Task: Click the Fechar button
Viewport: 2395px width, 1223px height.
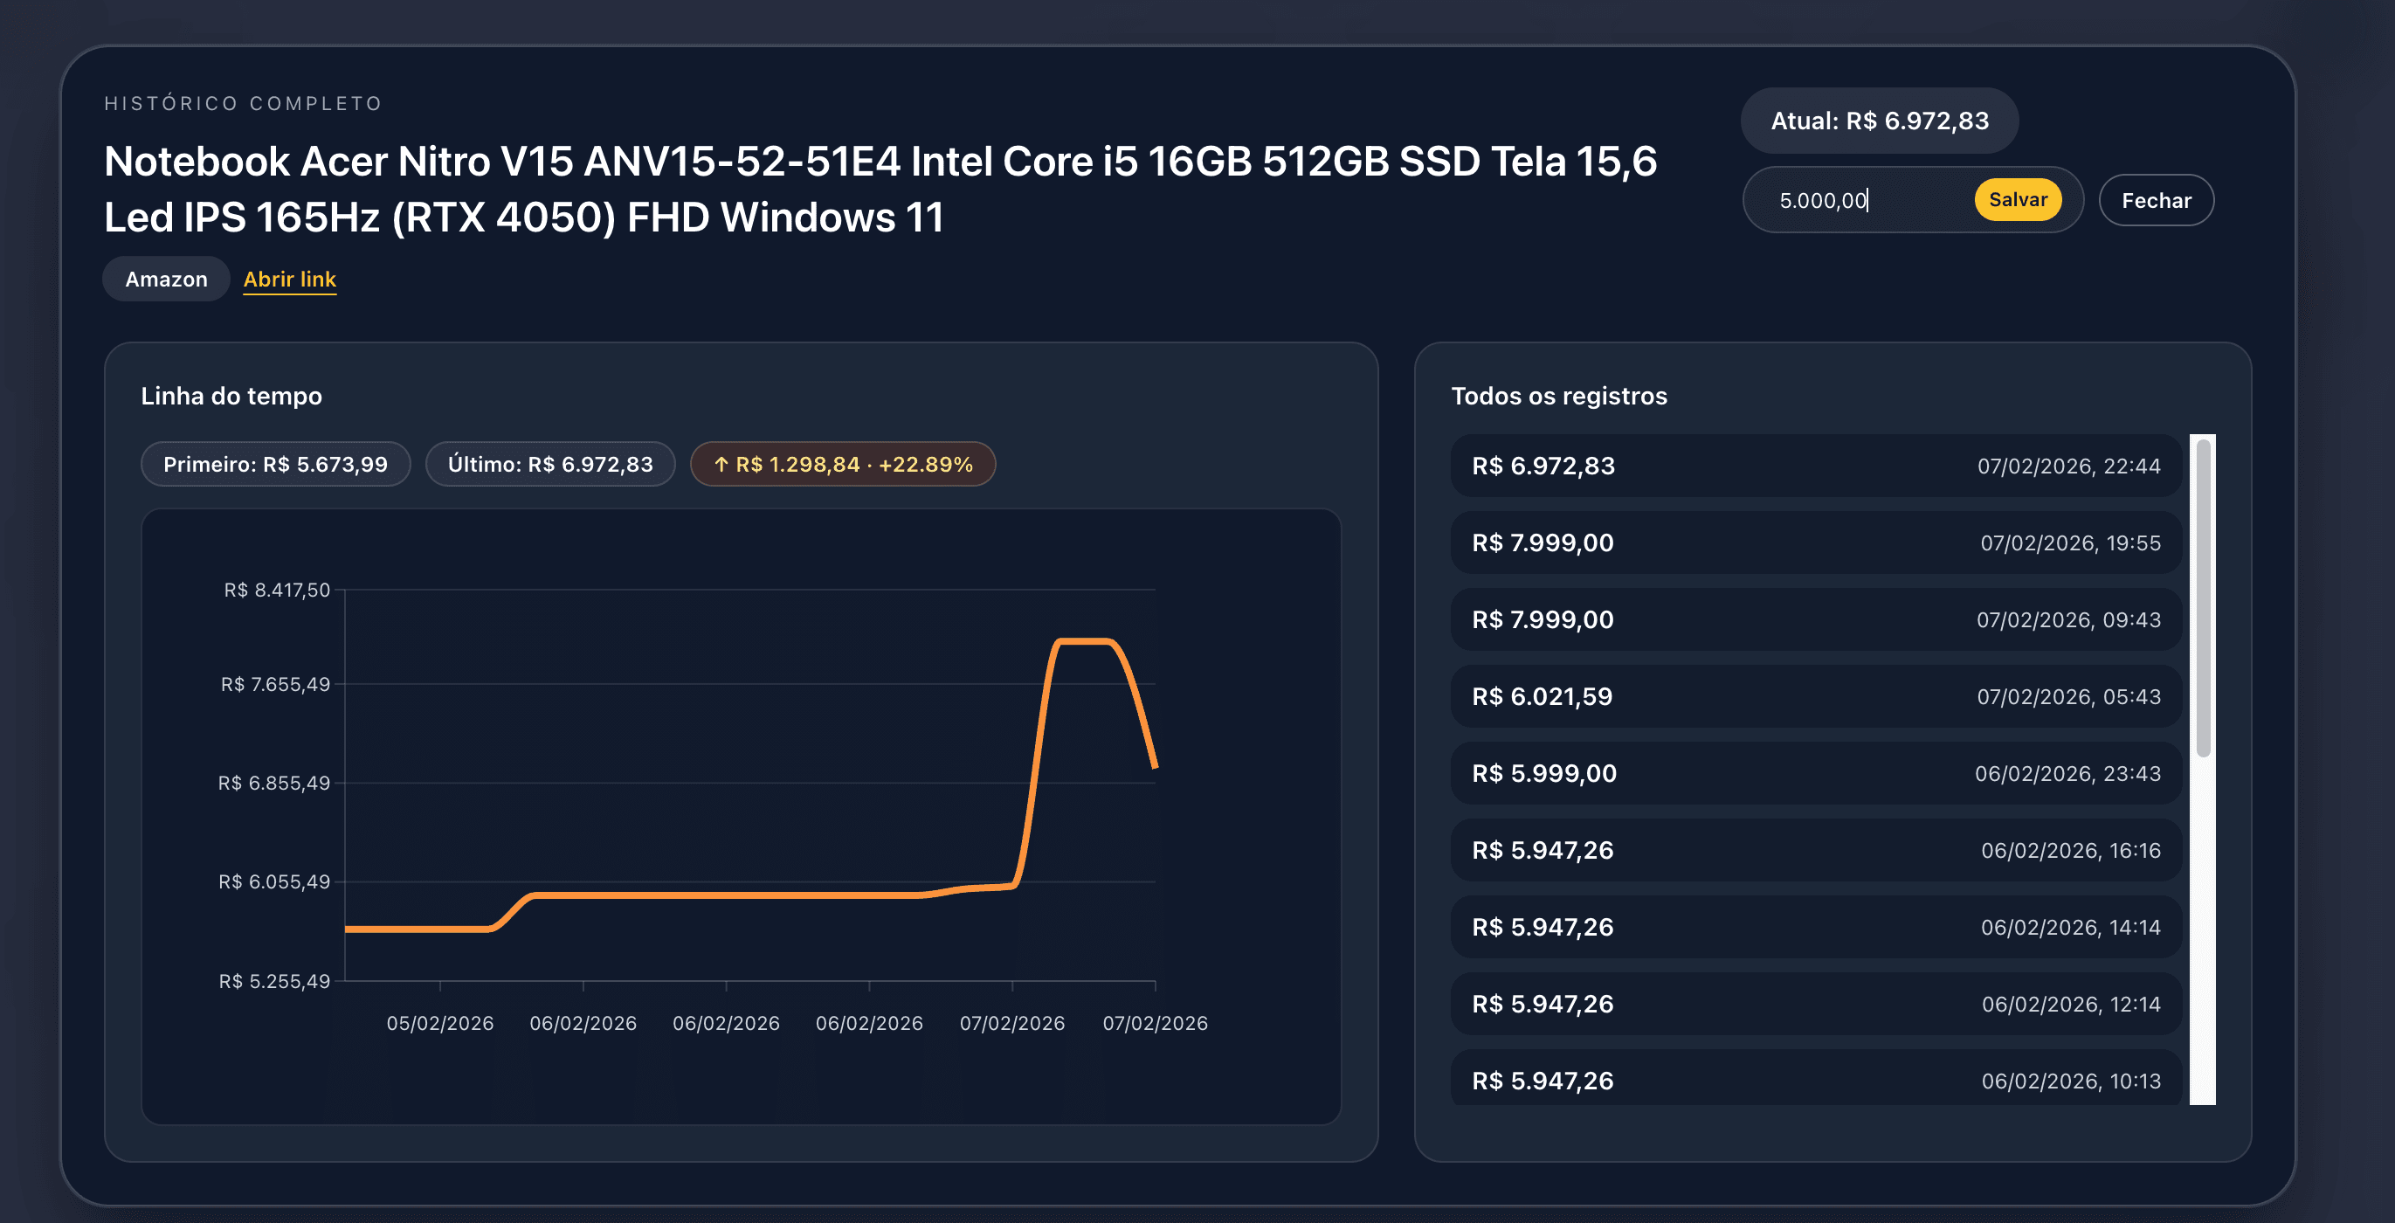Action: click(x=2156, y=199)
